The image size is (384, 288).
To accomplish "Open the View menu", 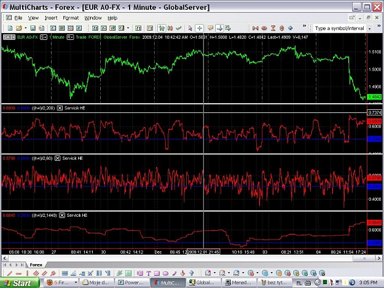I will [33, 18].
